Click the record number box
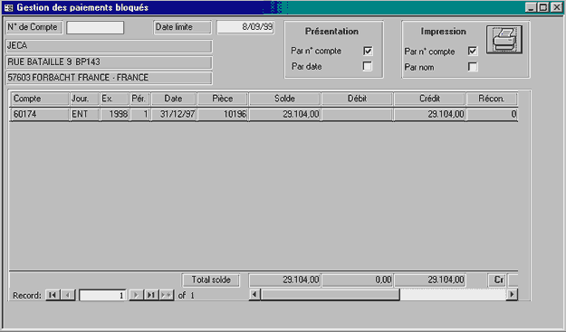 (x=102, y=295)
